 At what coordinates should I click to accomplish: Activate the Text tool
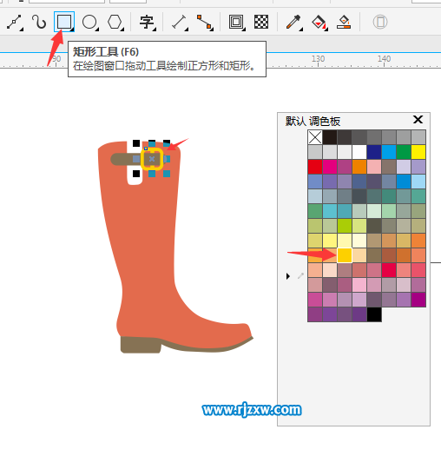coord(147,22)
